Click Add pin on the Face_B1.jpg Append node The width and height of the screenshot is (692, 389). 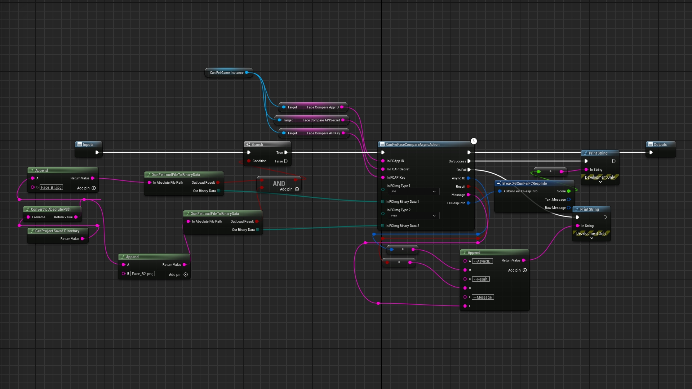click(93, 188)
